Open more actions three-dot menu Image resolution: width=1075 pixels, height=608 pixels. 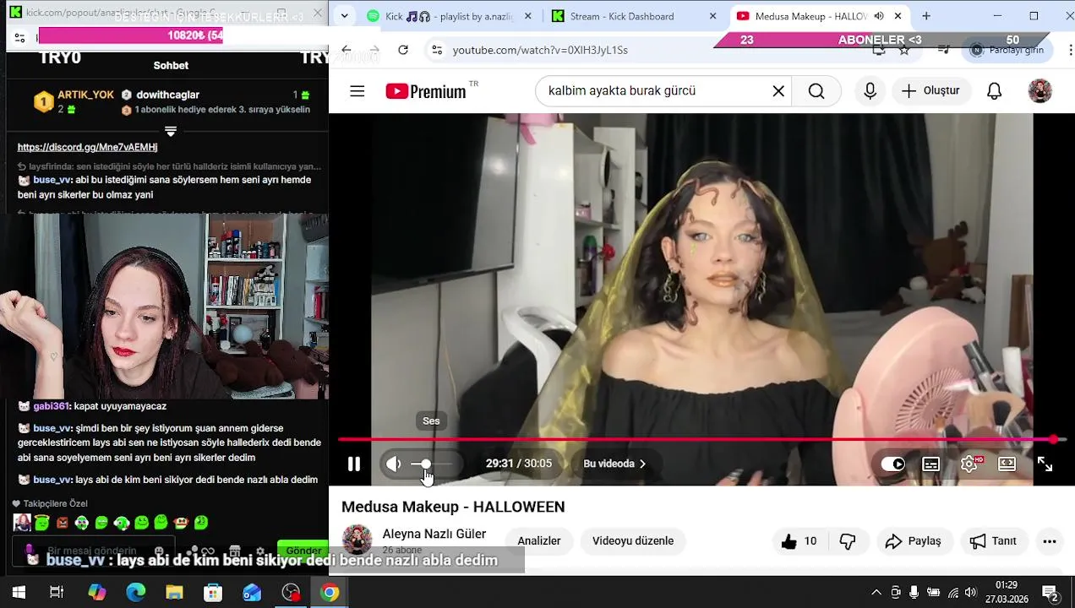coord(1049,541)
